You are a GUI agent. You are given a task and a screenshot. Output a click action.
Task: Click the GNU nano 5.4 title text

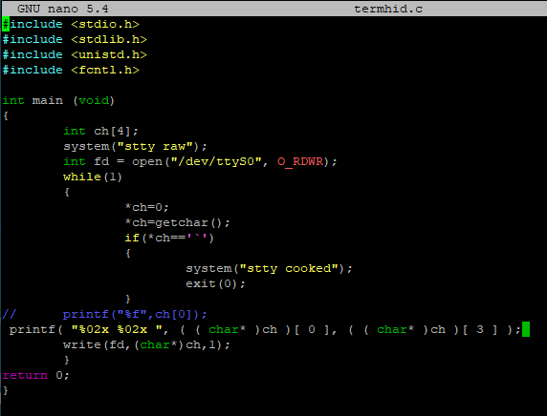63,9
